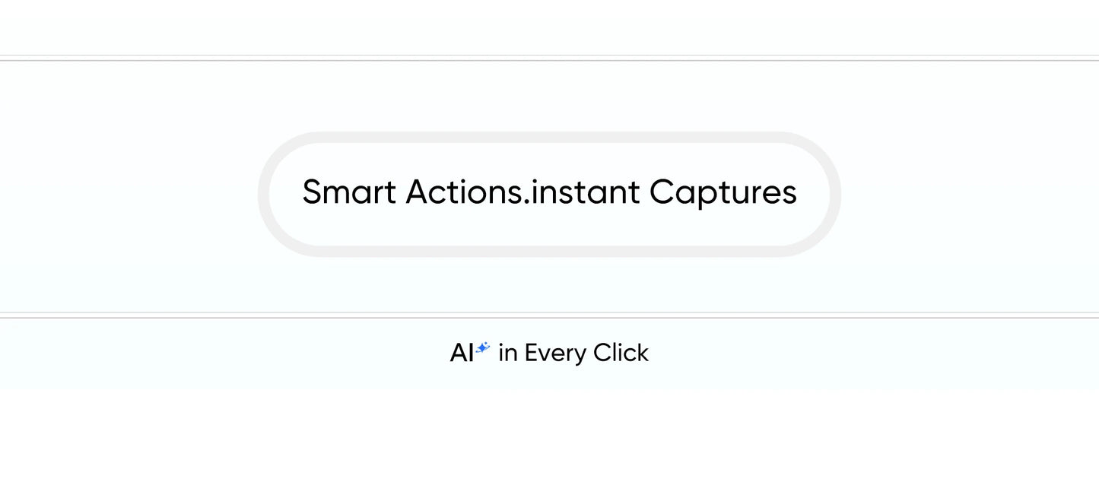Image resolution: width=1099 pixels, height=482 pixels.
Task: Click the gray left rounded edge of the pill
Action: click(x=264, y=194)
